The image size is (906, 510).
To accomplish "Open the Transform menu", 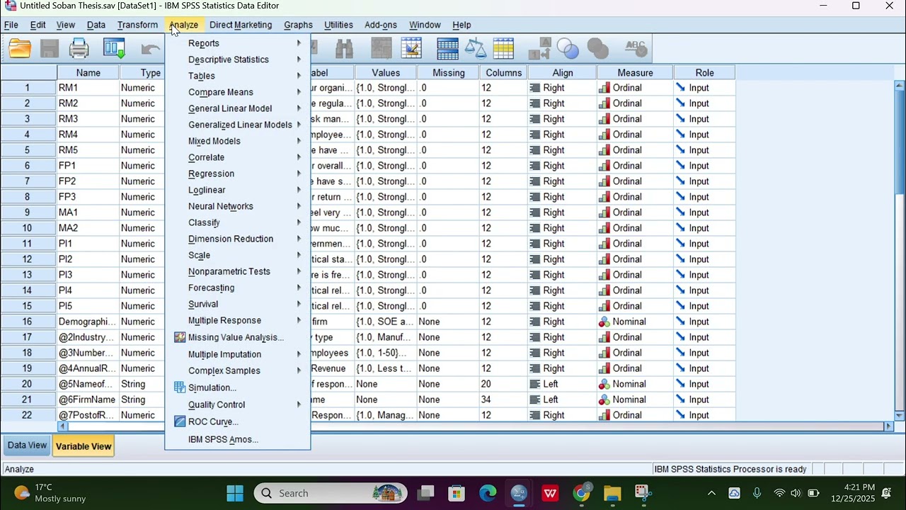I will [137, 25].
